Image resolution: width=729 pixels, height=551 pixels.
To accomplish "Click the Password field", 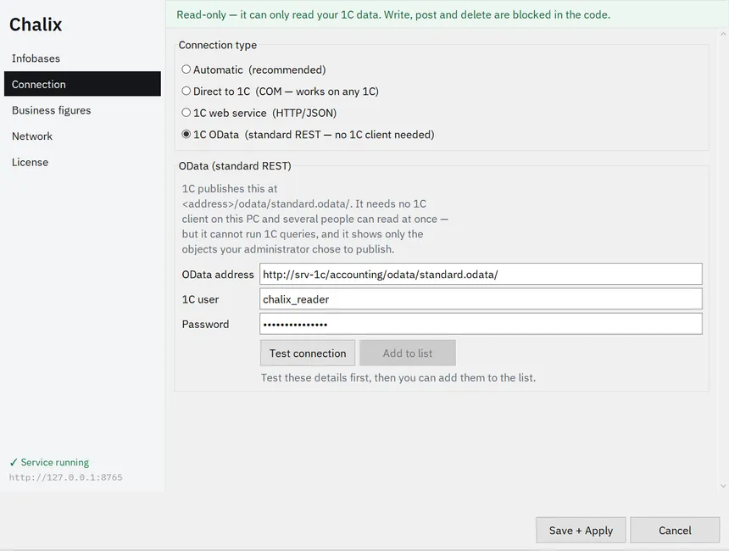I will click(481, 324).
